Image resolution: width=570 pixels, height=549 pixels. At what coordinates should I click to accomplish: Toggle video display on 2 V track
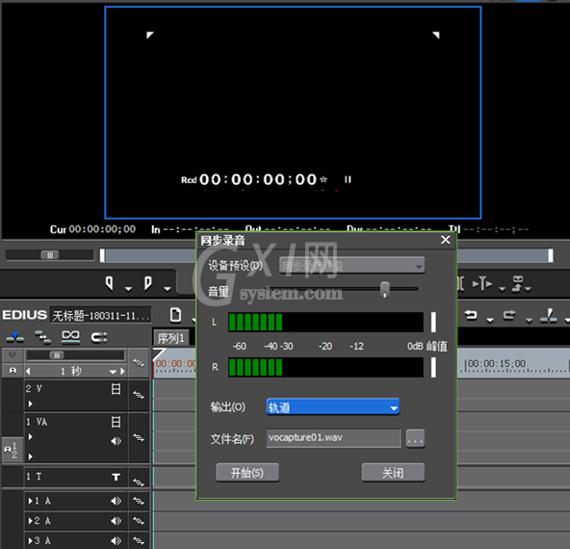[x=116, y=389]
